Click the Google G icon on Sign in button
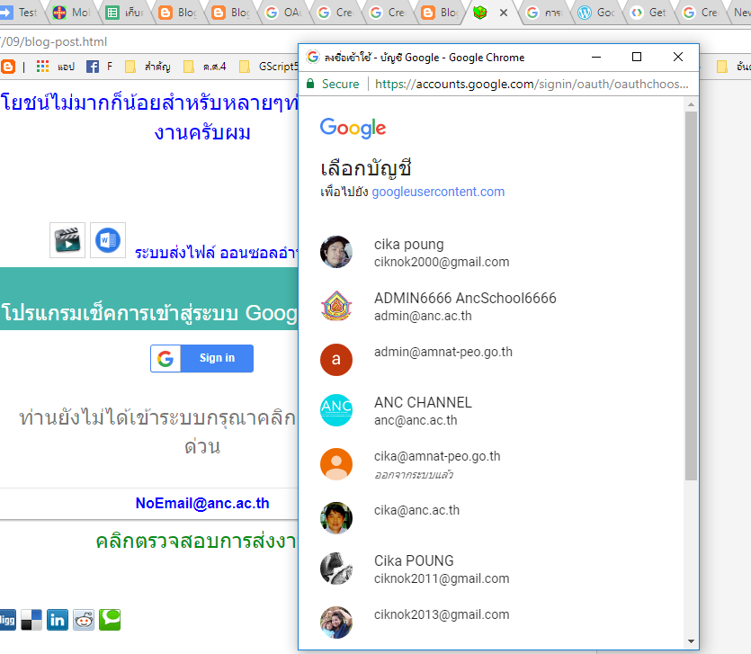Screen dimensions: 751x654 coord(165,358)
